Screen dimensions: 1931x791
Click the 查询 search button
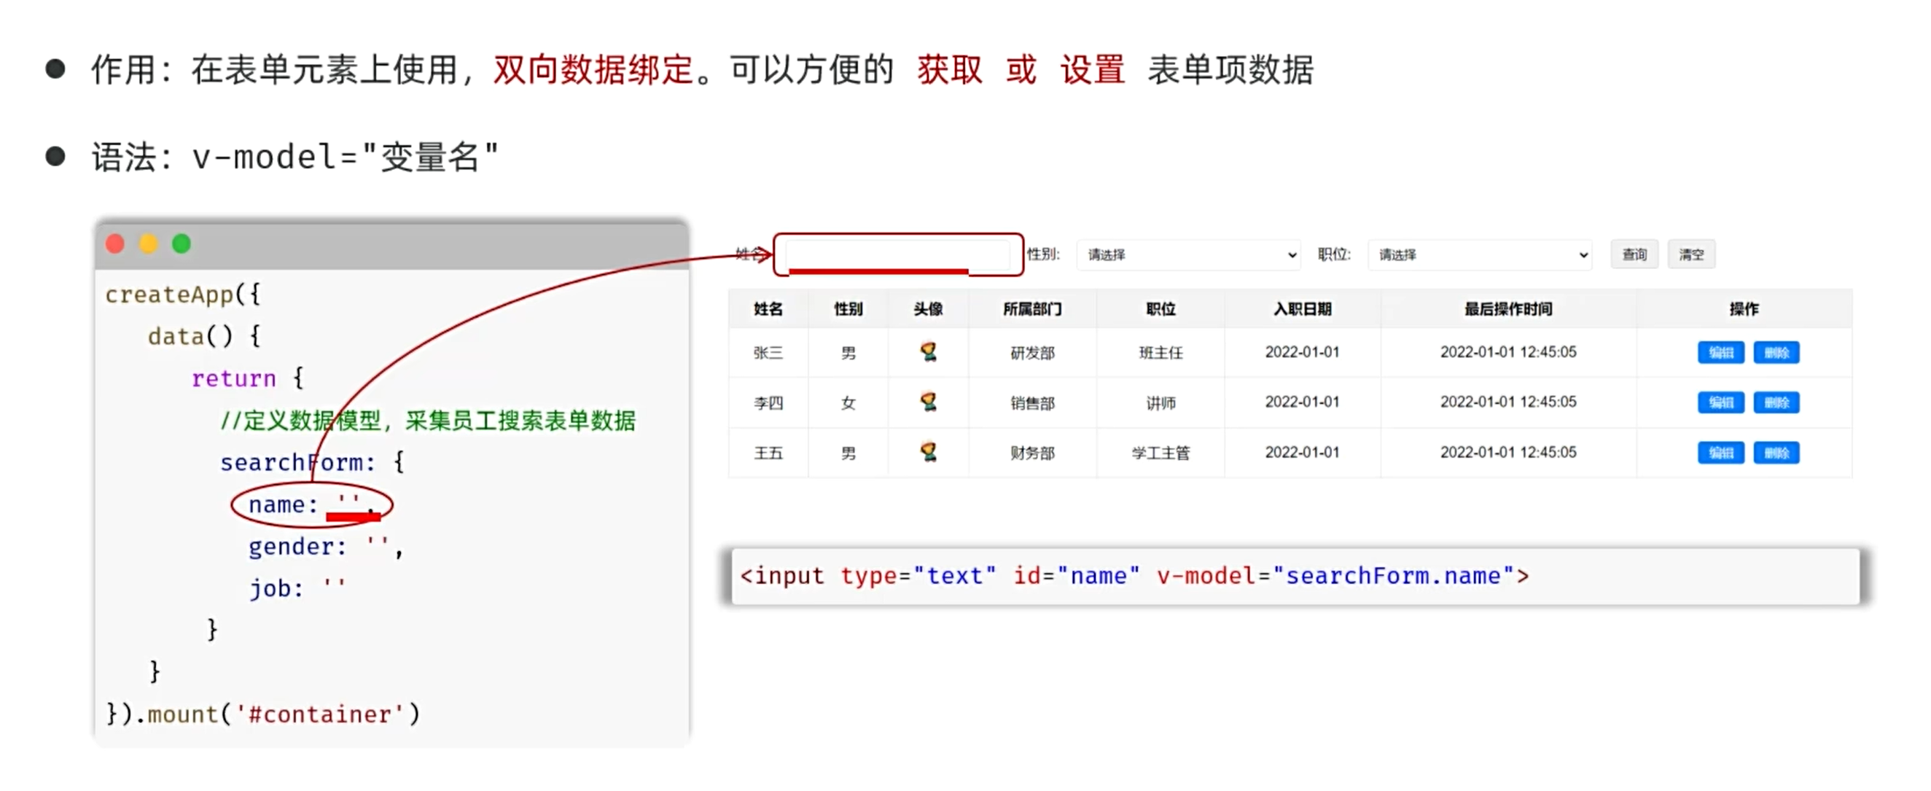pyautogui.click(x=1634, y=255)
